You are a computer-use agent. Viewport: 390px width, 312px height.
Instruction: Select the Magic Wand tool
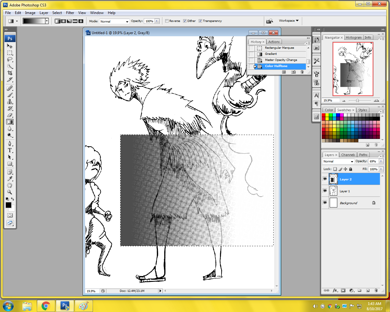point(10,66)
